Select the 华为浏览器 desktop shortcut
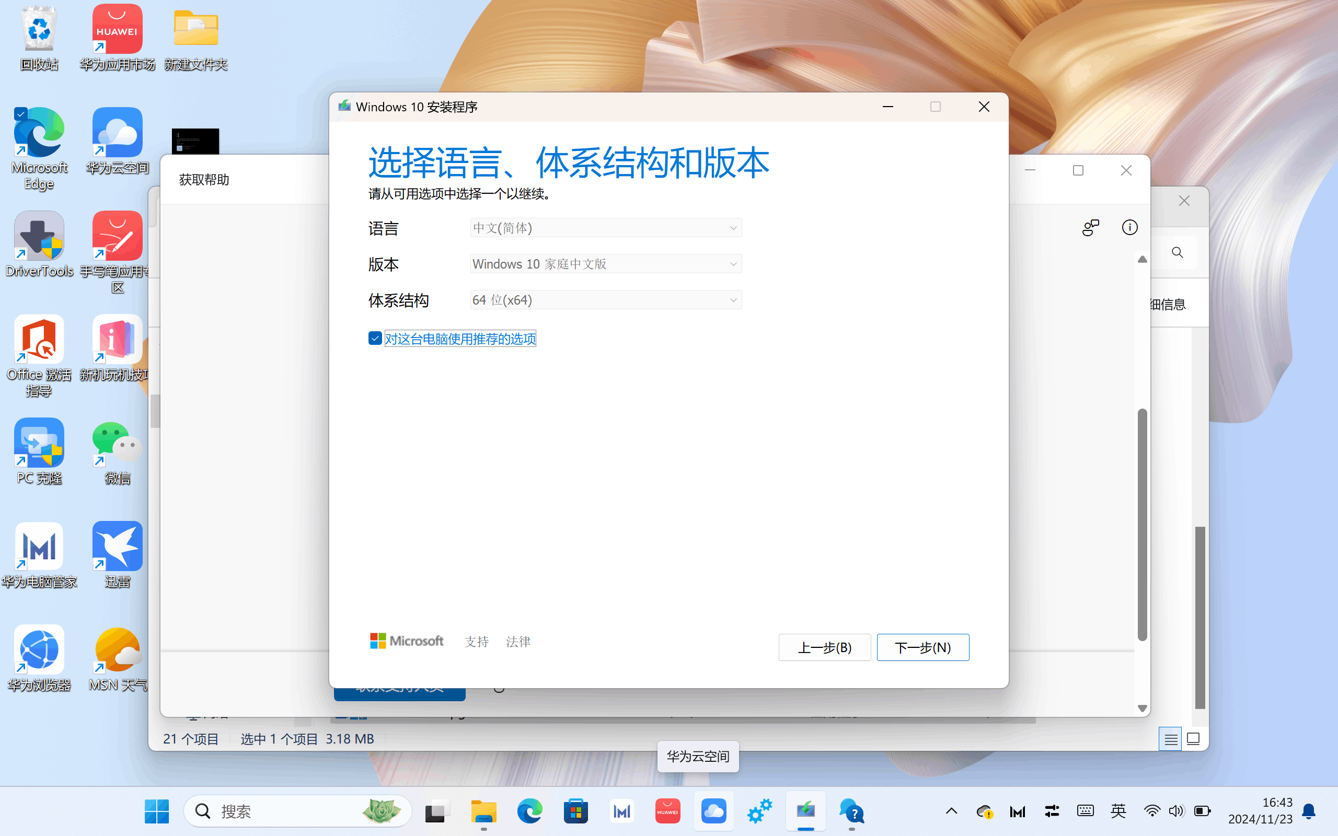Image resolution: width=1338 pixels, height=836 pixels. coord(39,658)
